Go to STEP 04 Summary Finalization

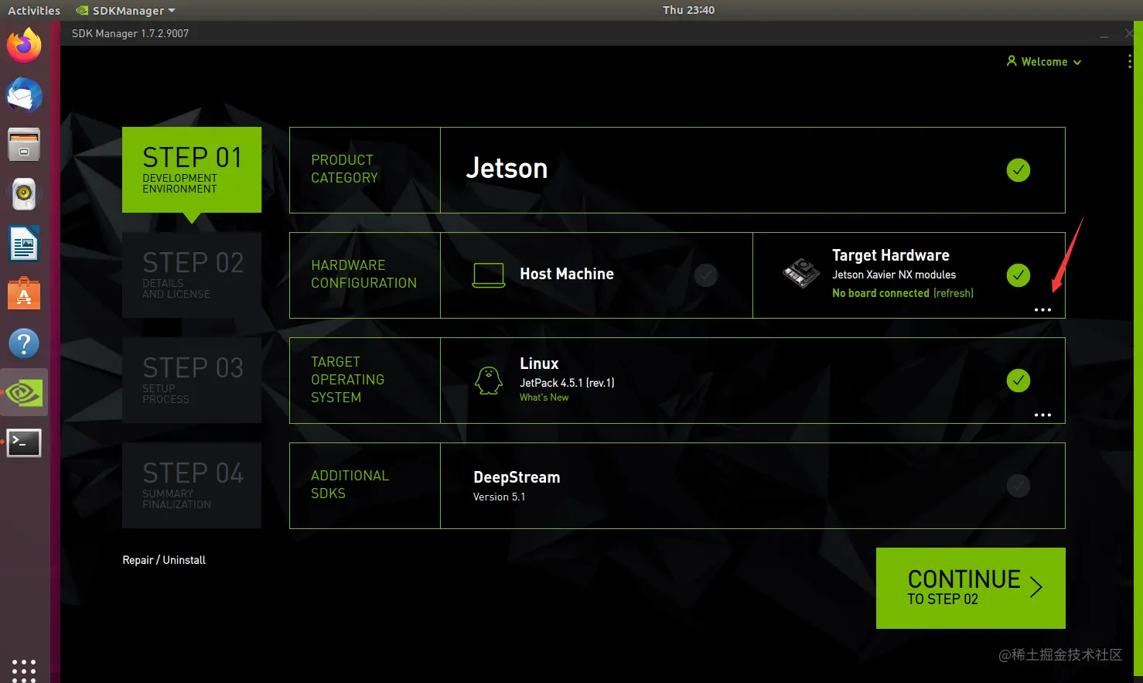192,485
